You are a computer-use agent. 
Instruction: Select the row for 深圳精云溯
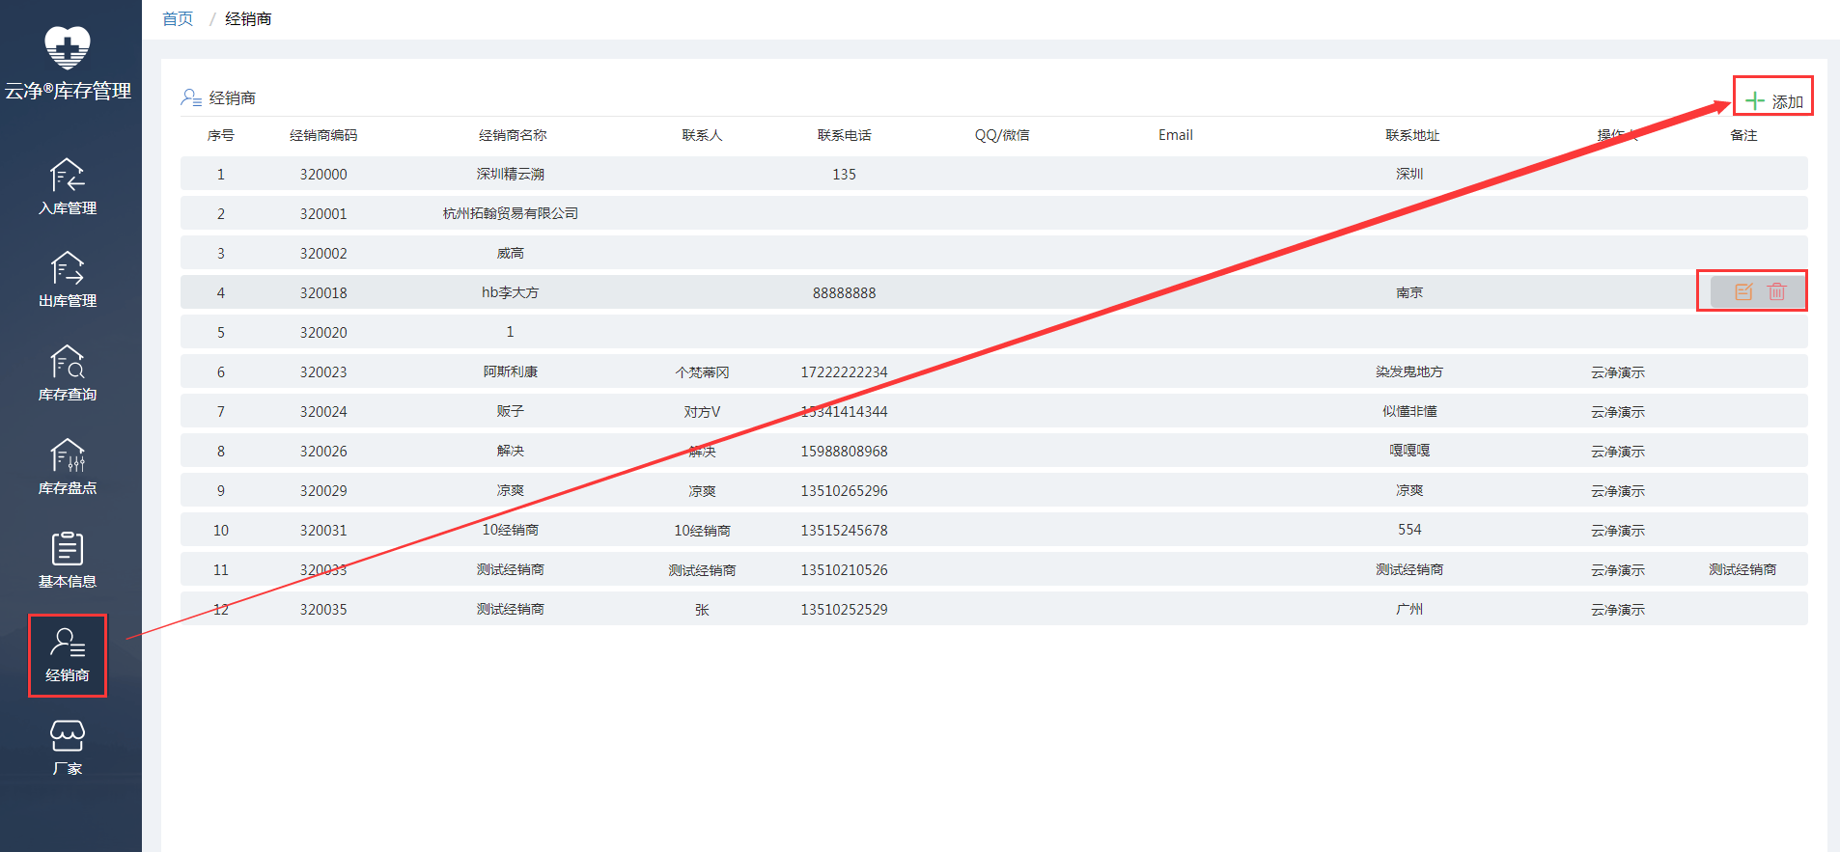(510, 174)
